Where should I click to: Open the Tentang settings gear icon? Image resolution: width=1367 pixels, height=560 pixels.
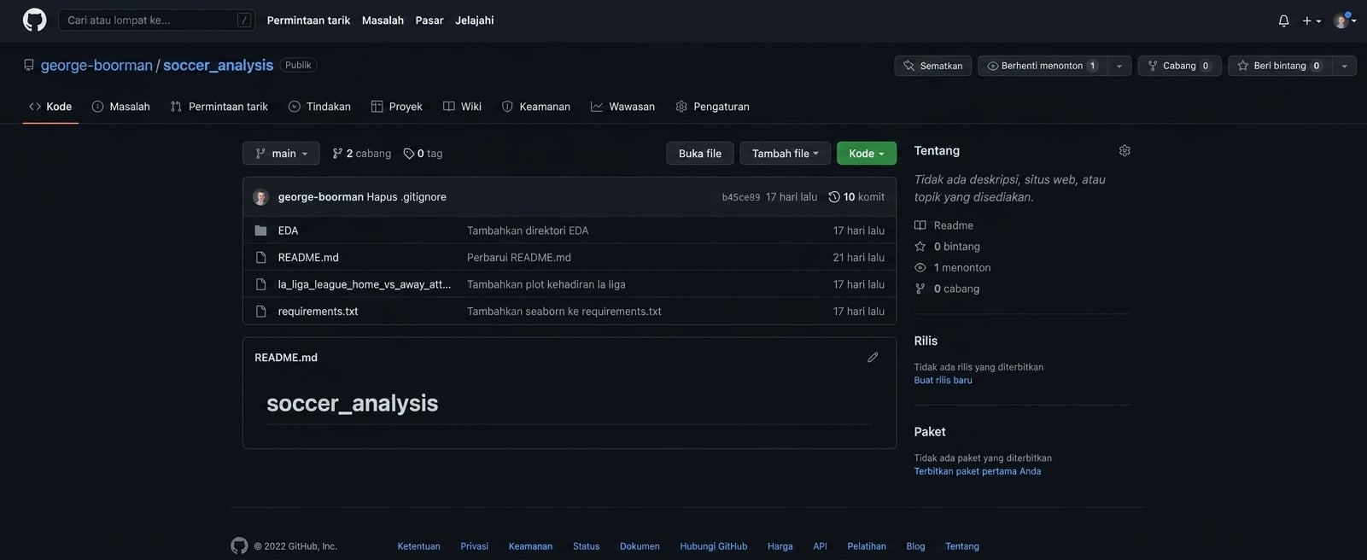point(1125,151)
